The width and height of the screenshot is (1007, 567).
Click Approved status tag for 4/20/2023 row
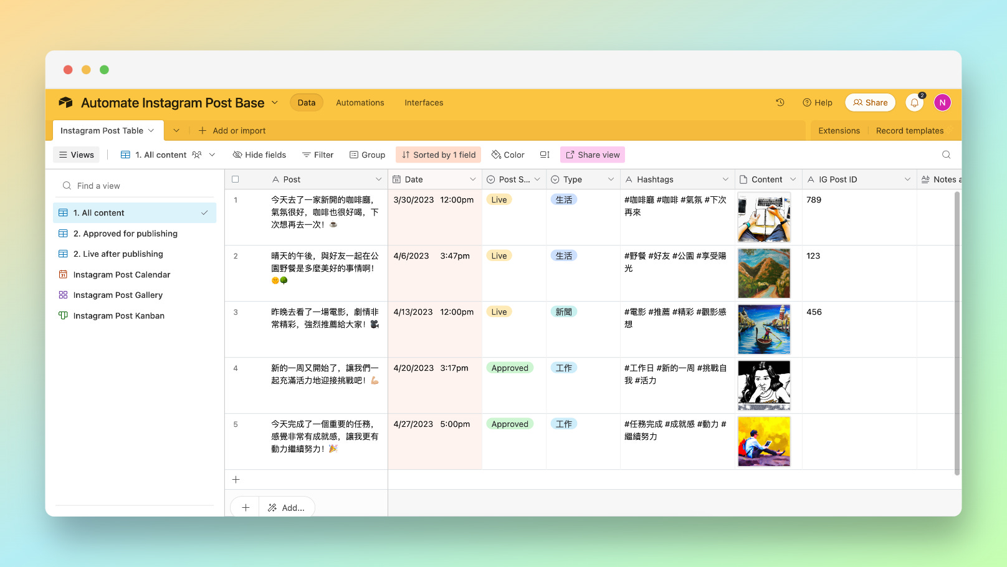[x=509, y=368]
